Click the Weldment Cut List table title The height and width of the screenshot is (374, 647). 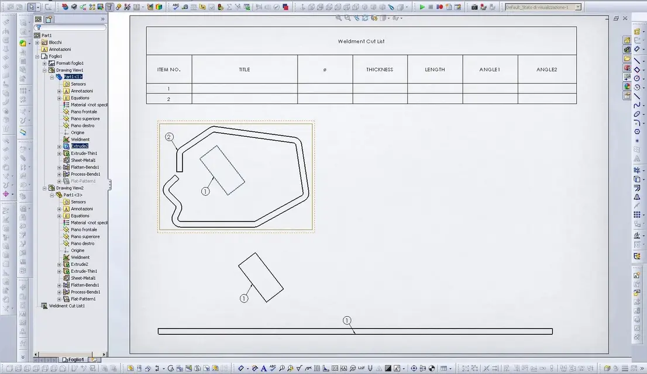tap(361, 41)
